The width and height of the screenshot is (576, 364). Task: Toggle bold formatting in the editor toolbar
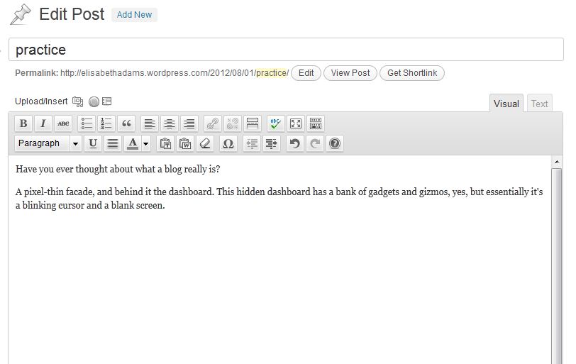point(23,123)
